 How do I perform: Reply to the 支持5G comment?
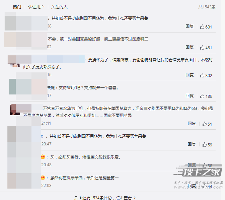point(190,96)
